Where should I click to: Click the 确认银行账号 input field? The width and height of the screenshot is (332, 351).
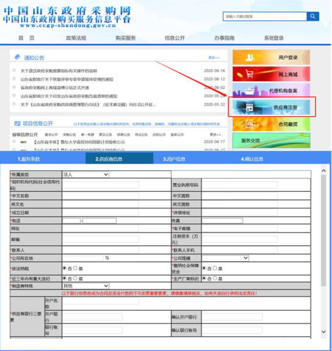[232, 330]
